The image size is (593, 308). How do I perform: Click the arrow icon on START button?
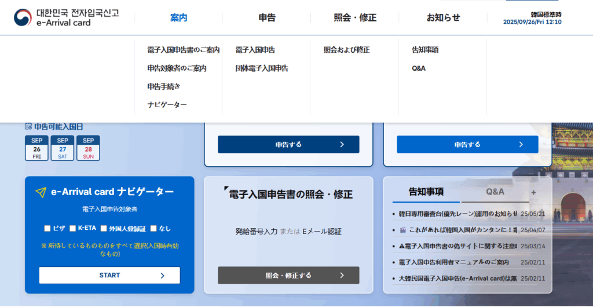pyautogui.click(x=162, y=276)
